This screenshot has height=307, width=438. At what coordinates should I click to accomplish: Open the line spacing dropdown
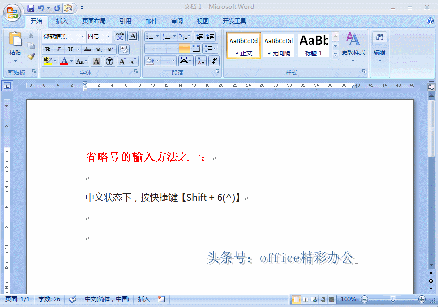[x=210, y=49]
